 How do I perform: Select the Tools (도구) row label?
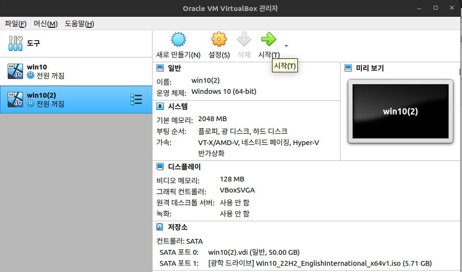click(33, 43)
